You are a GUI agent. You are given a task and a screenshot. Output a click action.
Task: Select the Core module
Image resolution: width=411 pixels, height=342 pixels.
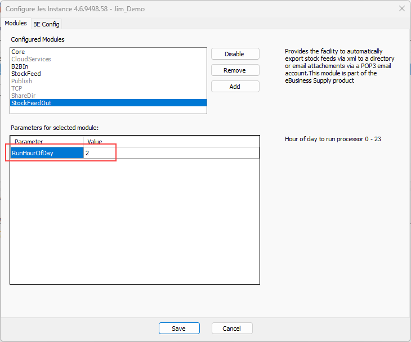point(18,52)
